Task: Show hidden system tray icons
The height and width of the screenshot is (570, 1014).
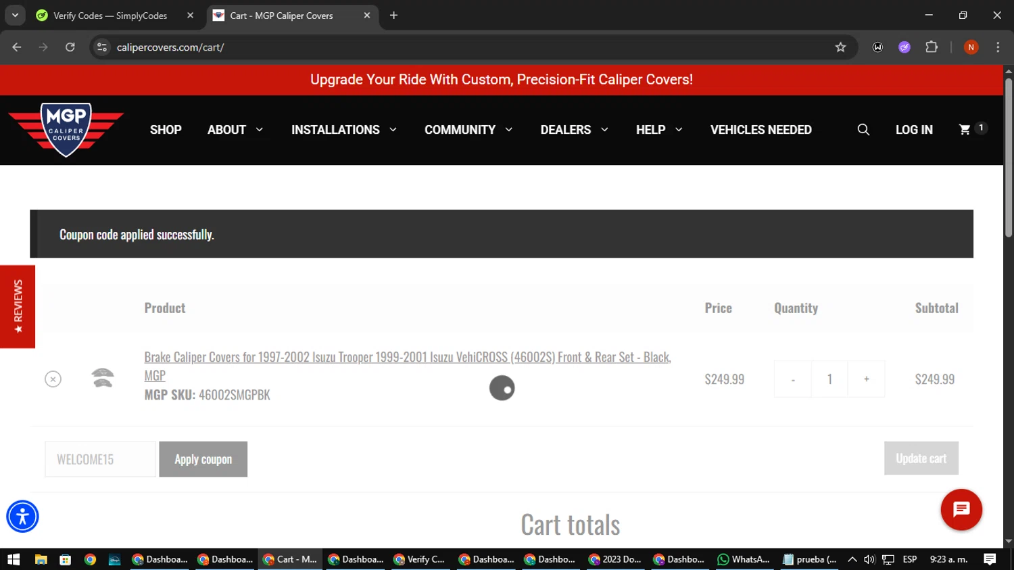Action: pyautogui.click(x=852, y=559)
